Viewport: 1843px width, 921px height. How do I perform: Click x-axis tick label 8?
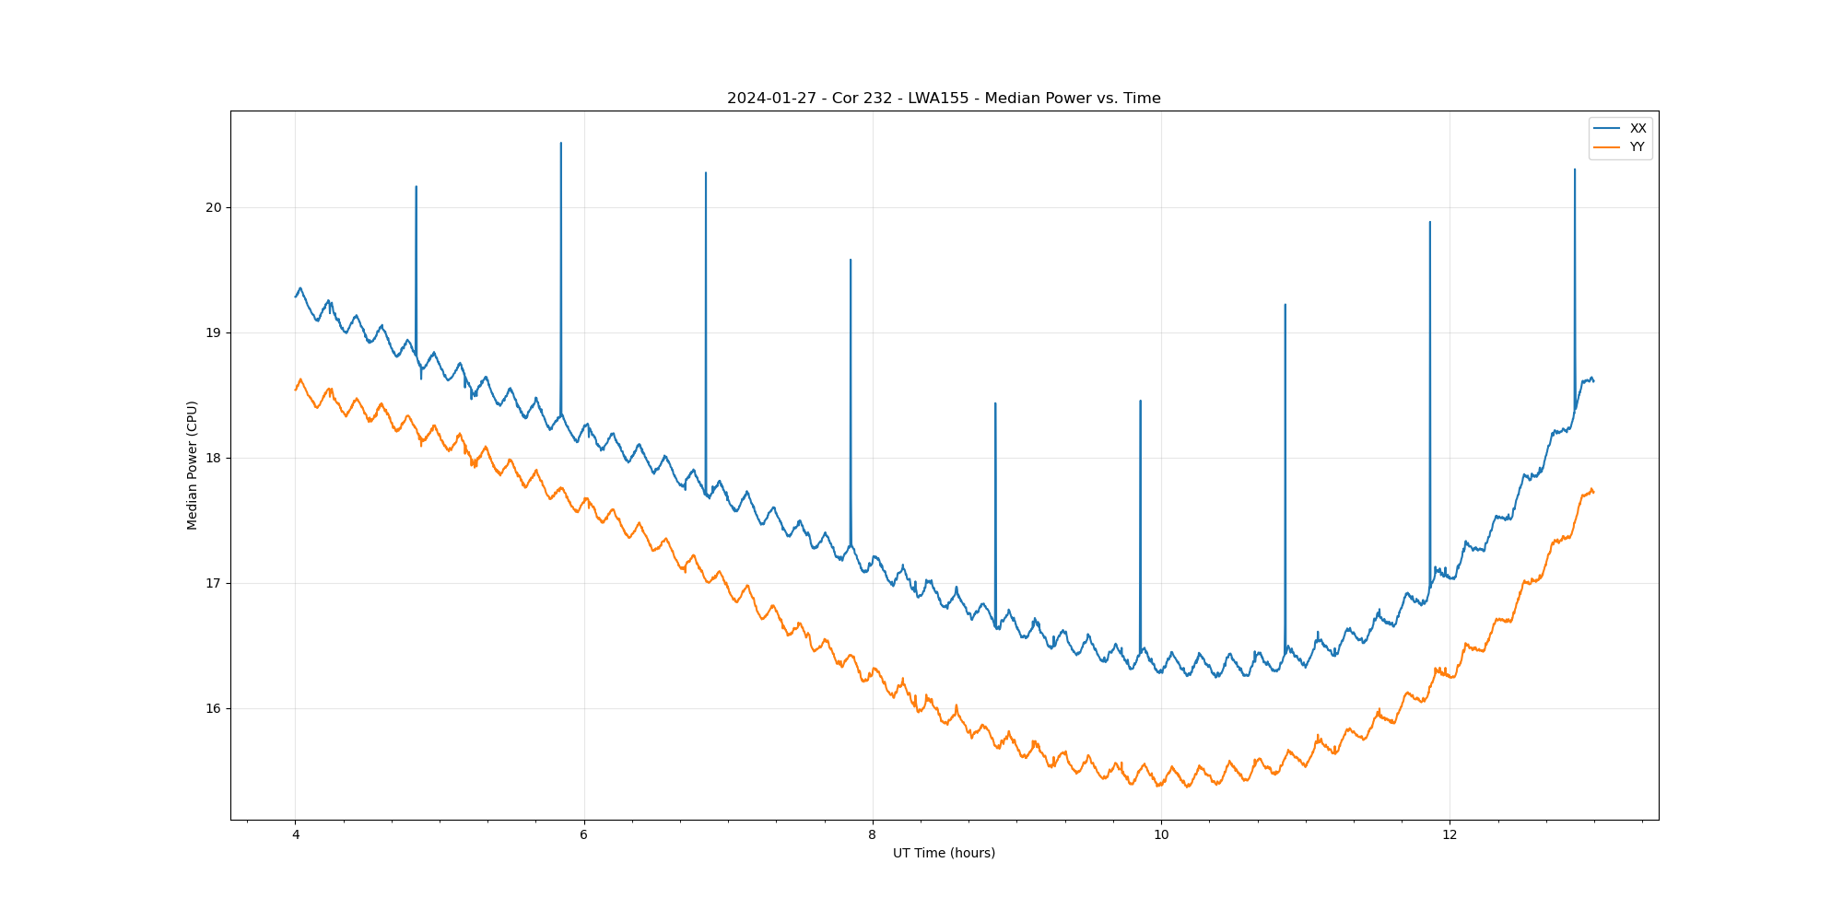click(x=873, y=835)
